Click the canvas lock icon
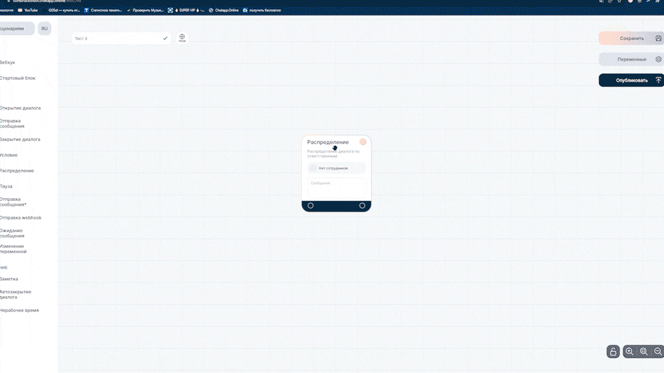 pos(613,352)
